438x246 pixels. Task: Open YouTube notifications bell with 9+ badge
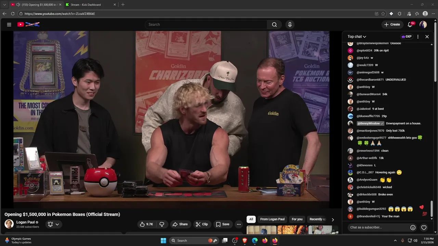[x=410, y=25]
